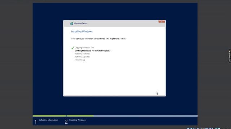This screenshot has width=231, height=129.
Task: Select 'Getting files ready for installation (60%)'
Action: tap(92, 51)
